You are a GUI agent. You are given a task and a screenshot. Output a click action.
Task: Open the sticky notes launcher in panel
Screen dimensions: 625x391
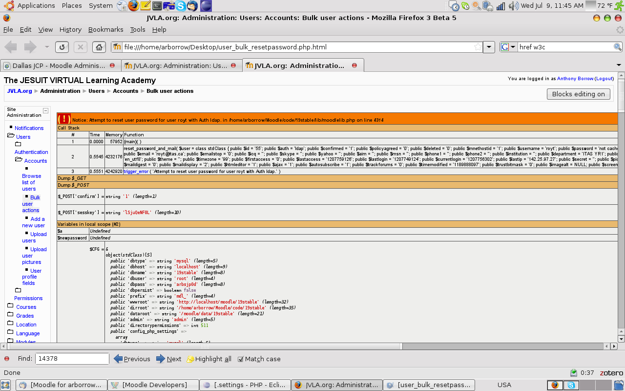click(x=146, y=6)
